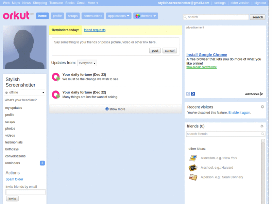
Task: Click the location idea map icon
Action: coord(193,158)
